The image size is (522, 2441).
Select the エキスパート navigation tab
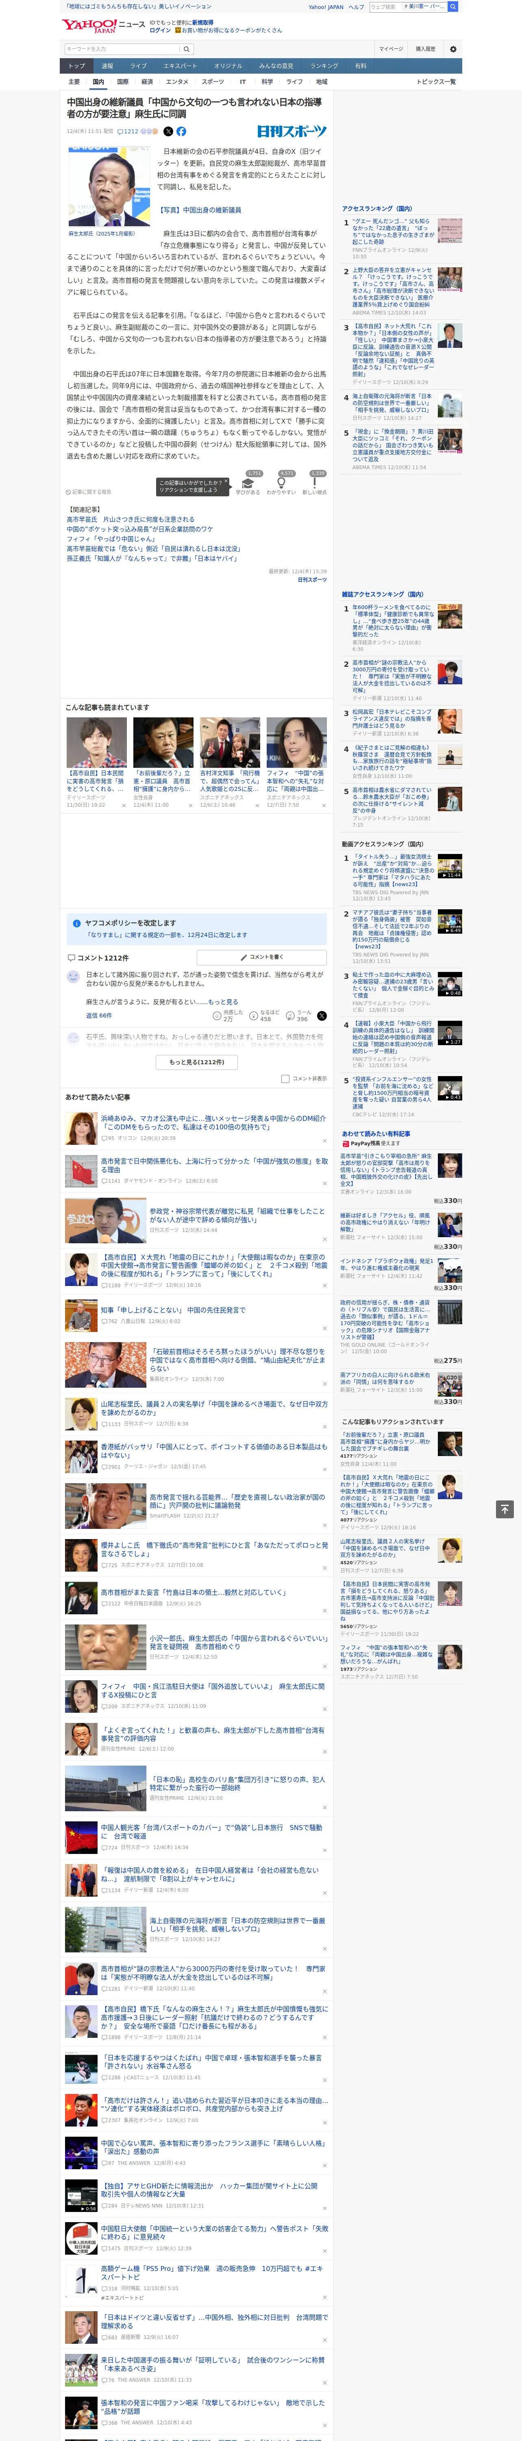tap(180, 66)
